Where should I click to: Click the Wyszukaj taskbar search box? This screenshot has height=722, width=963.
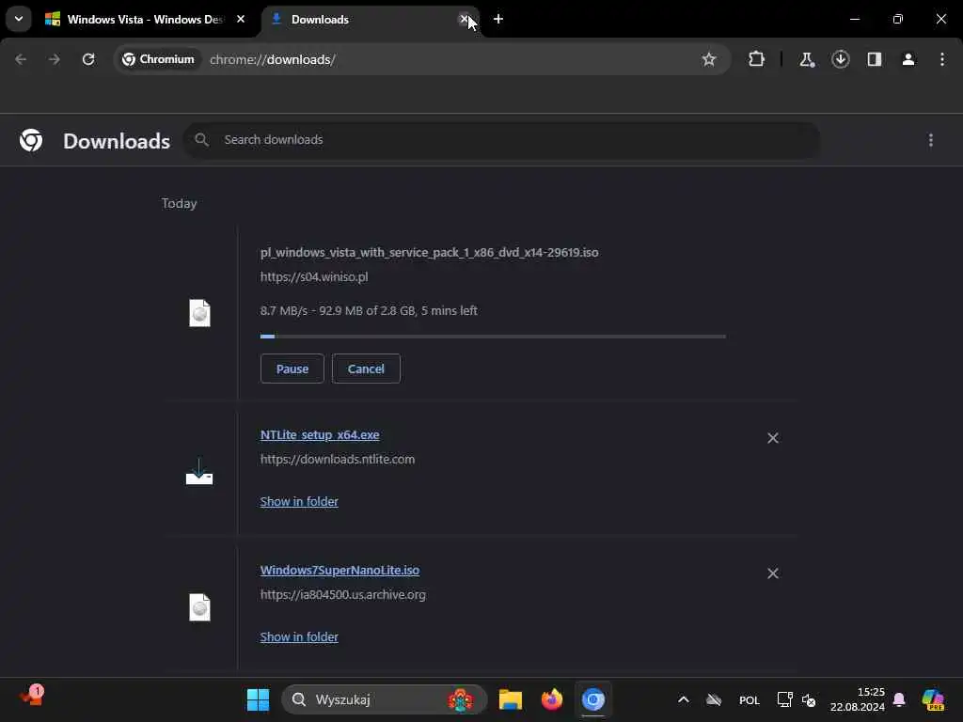tap(385, 699)
